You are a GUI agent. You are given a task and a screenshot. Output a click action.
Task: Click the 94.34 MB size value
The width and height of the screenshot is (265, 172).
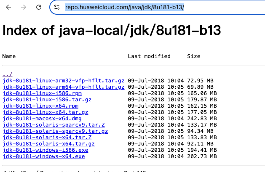pos(200,131)
